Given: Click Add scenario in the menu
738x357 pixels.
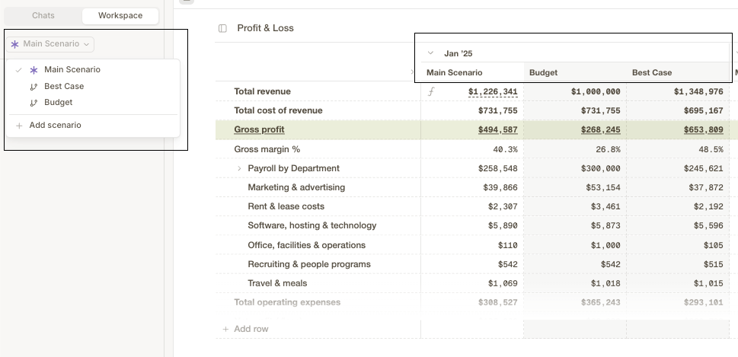Looking at the screenshot, I should pos(93,125).
